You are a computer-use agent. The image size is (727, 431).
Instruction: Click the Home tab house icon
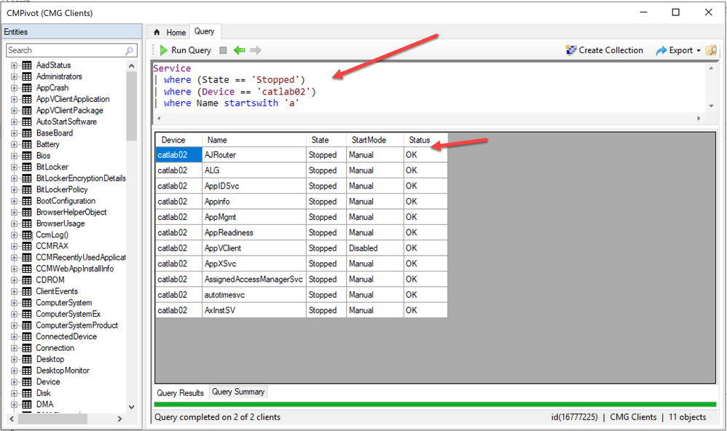point(157,33)
